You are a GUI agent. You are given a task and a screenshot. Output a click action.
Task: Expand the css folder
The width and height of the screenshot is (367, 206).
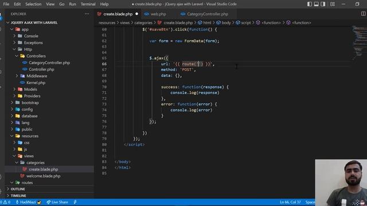click(27, 142)
